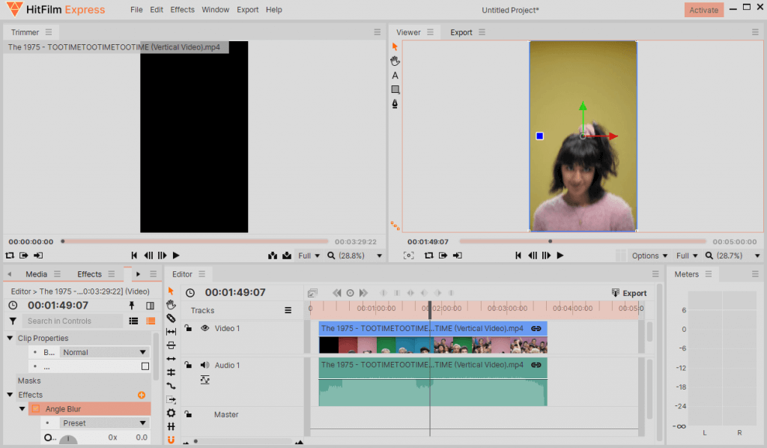Set Trimmer in point icon
The width and height of the screenshot is (767, 448).
point(23,255)
